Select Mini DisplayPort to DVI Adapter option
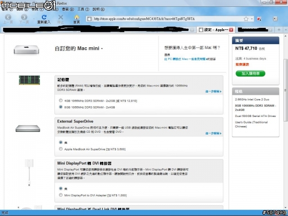The width and height of the screenshot is (288, 216). point(61,195)
